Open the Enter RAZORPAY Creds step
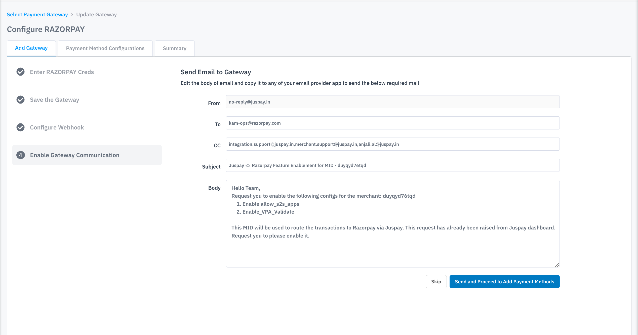The image size is (638, 335). pyautogui.click(x=62, y=72)
